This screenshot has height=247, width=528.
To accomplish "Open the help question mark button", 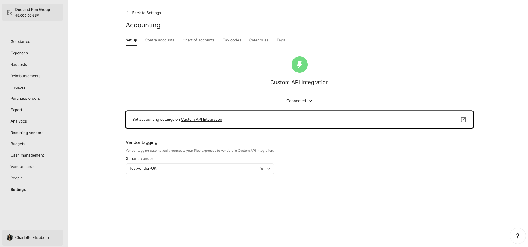I will [517, 236].
